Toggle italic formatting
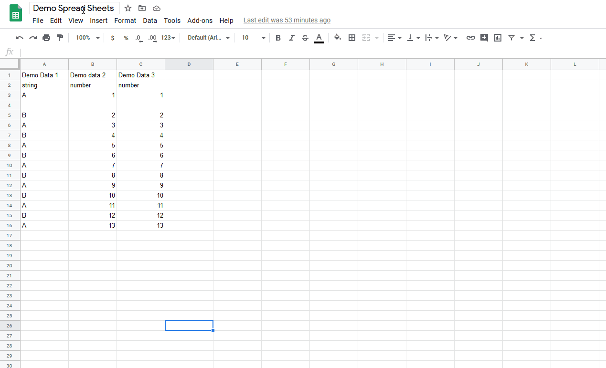The image size is (606, 368). (291, 38)
